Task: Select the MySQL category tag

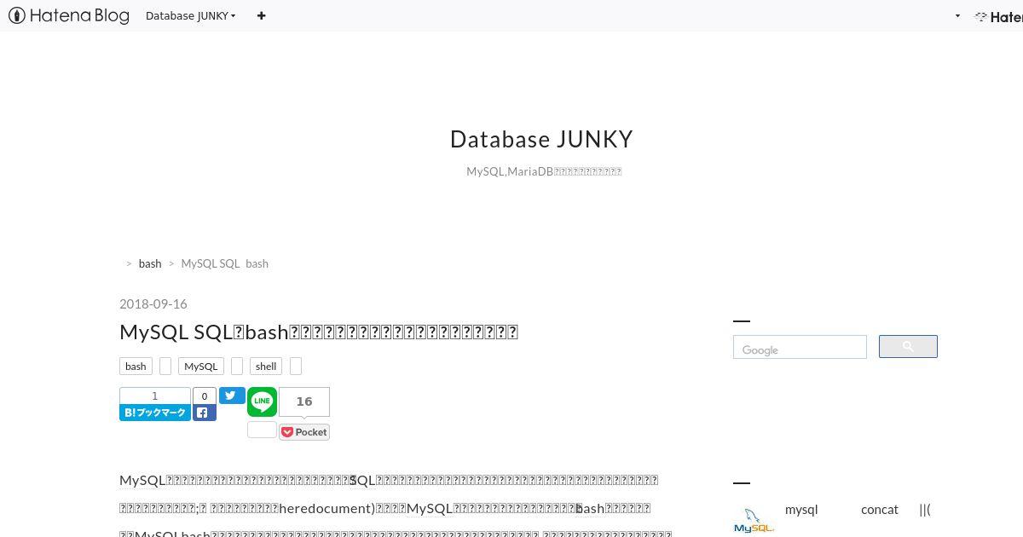Action: tap(201, 366)
